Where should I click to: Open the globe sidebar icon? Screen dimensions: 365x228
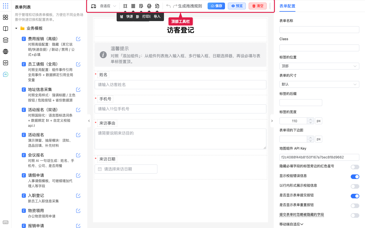coord(5,52)
